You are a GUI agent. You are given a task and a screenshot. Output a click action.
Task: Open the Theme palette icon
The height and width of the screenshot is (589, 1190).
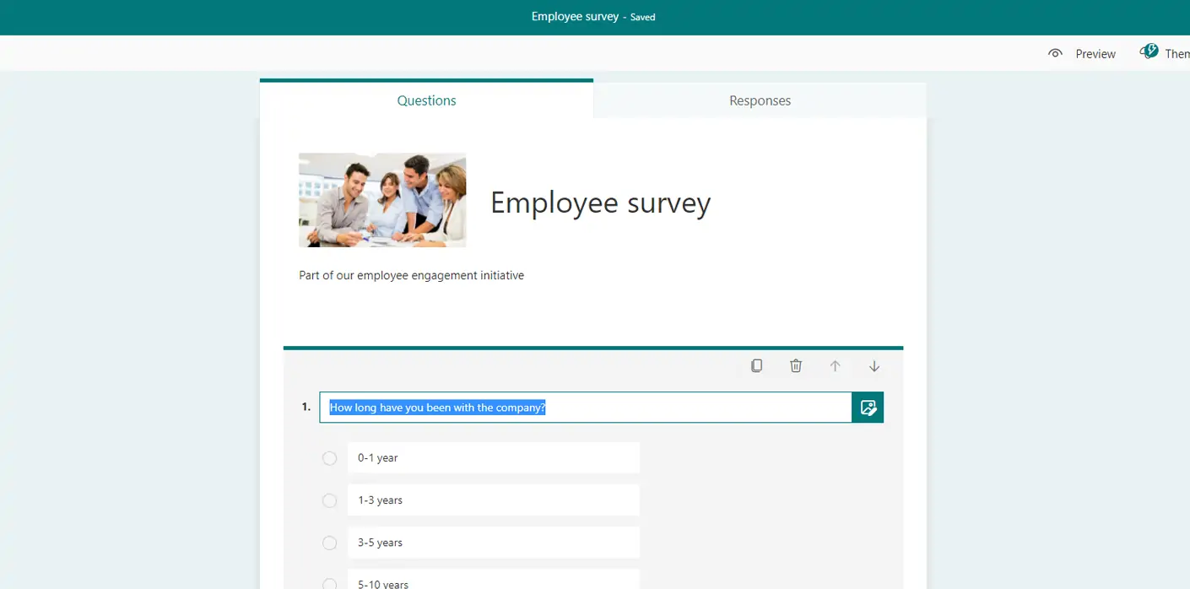coord(1149,51)
